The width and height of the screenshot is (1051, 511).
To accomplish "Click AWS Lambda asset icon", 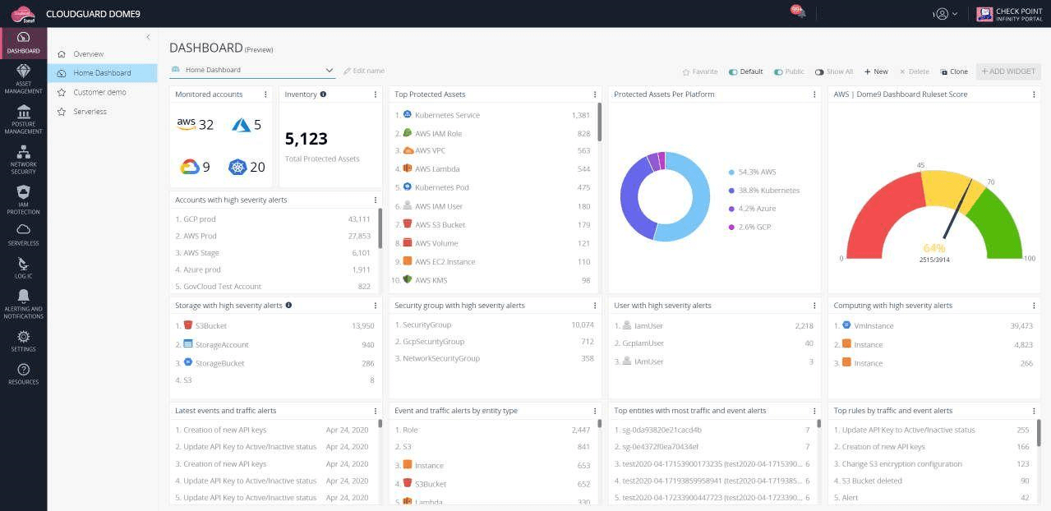I will tap(408, 168).
